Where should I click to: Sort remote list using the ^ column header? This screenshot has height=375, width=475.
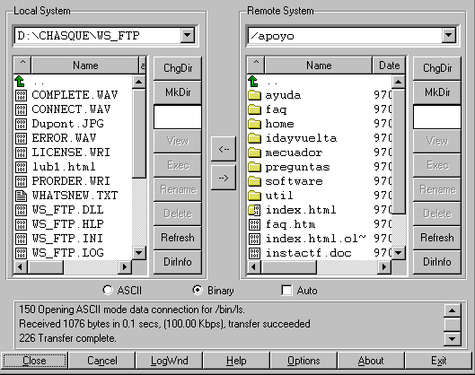pyautogui.click(x=256, y=65)
